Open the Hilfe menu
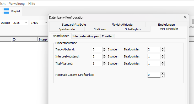 click(x=31, y=4)
